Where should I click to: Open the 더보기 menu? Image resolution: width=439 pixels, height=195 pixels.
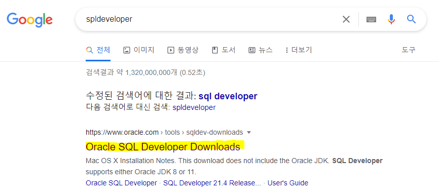tap(299, 50)
